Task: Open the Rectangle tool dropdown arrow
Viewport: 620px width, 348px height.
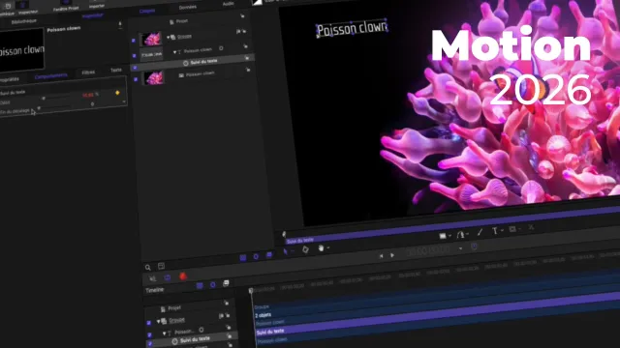Action: click(x=449, y=236)
